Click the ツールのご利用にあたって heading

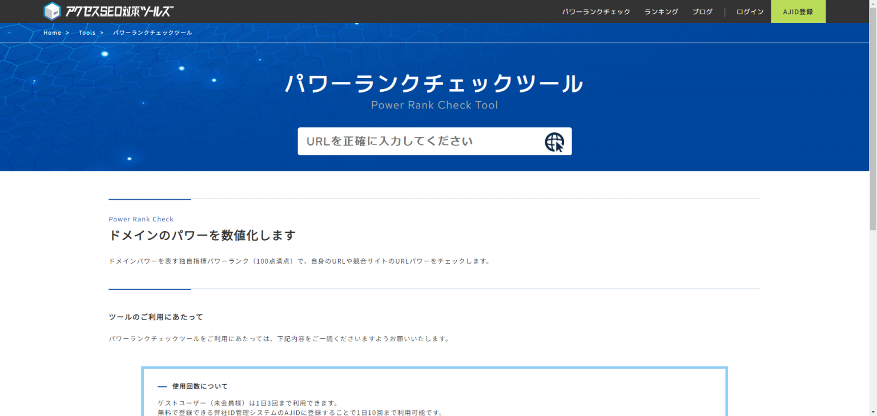pos(156,317)
